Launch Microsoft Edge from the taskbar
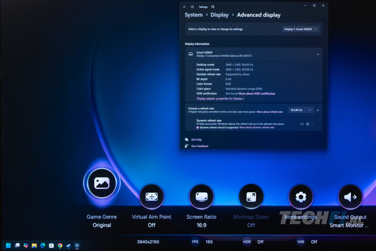Screen dimensions: 376x251 [43, 245]
